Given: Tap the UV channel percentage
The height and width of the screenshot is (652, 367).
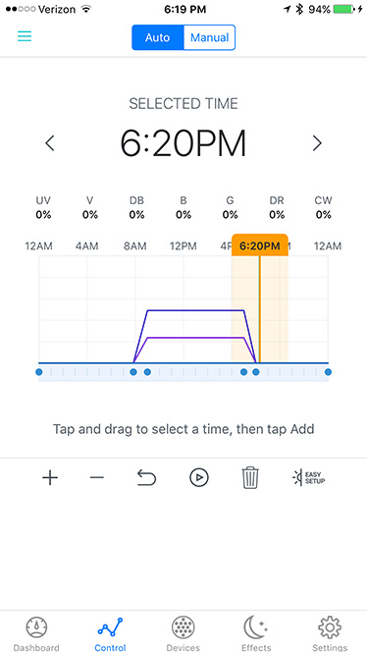Looking at the screenshot, I should point(43,215).
